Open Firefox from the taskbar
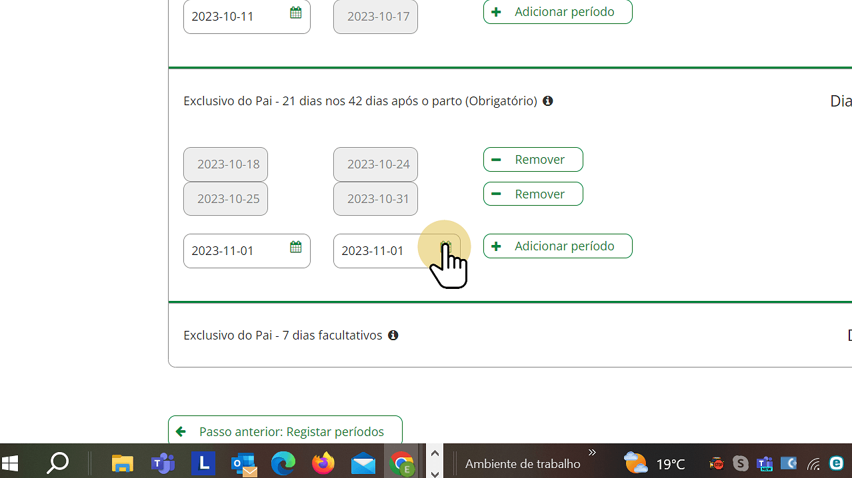Image resolution: width=852 pixels, height=478 pixels. click(323, 463)
